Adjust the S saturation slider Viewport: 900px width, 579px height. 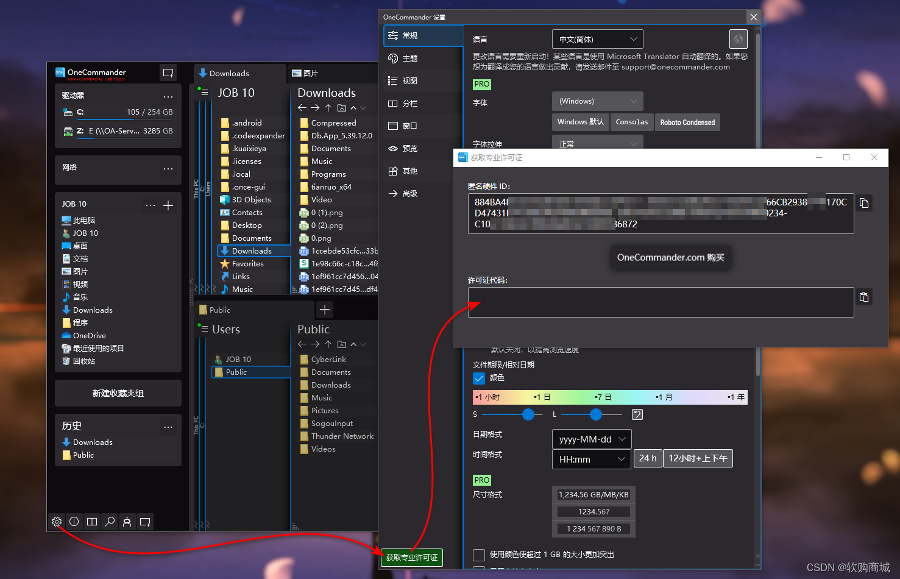tap(528, 414)
